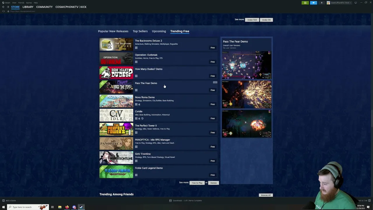
Task: Go to the STORE section
Action: pos(15,7)
